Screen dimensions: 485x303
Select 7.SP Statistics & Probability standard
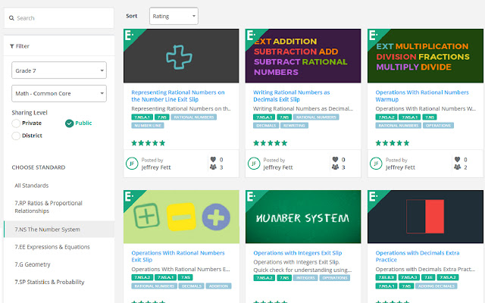coord(49,282)
